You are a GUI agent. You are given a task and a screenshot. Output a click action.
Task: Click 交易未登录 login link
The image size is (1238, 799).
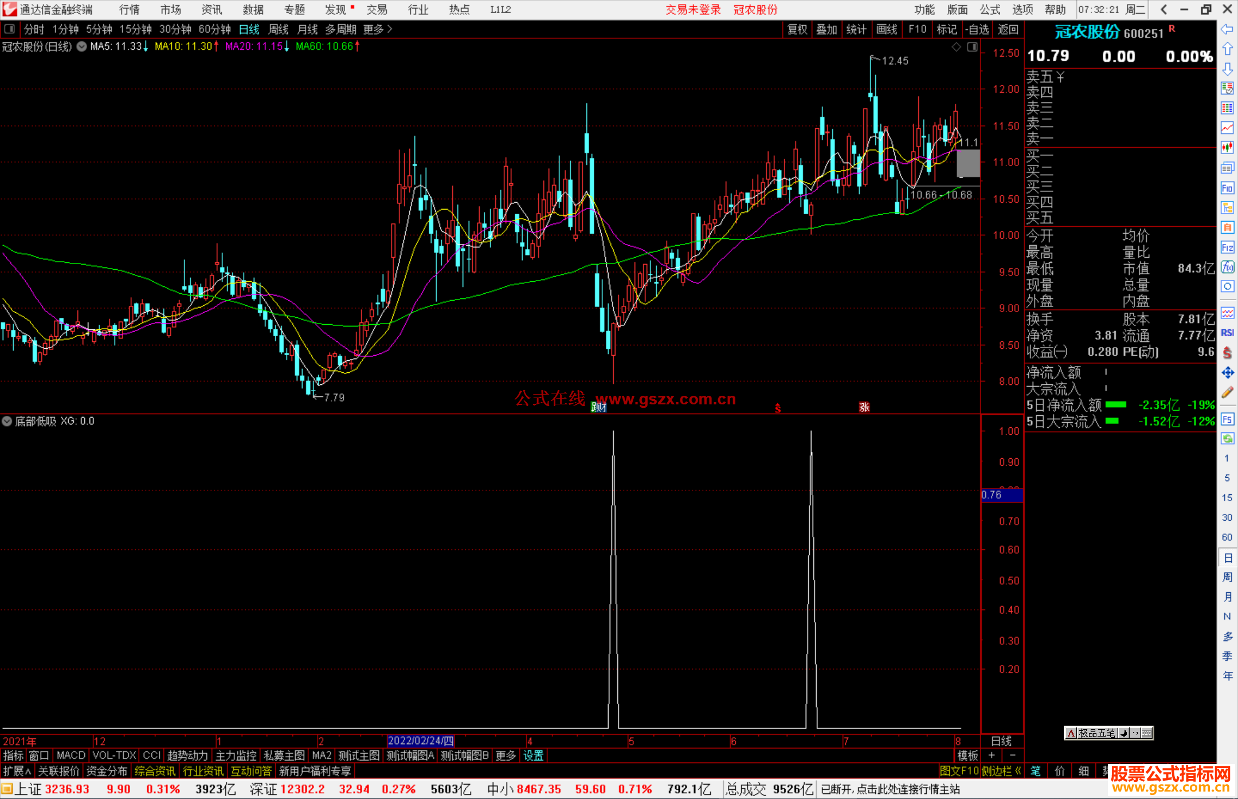click(x=693, y=9)
